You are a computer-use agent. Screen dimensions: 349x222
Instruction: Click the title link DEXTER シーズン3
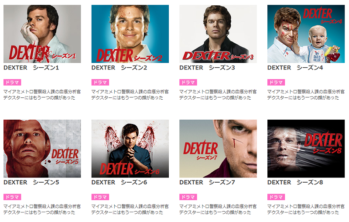point(207,68)
